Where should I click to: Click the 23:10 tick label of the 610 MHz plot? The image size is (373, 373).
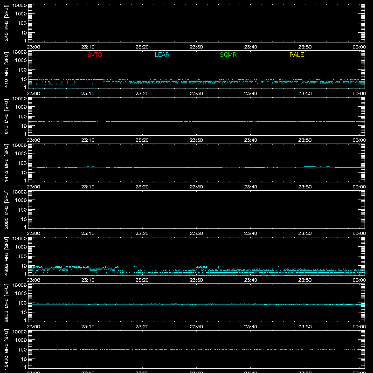[x=88, y=140]
